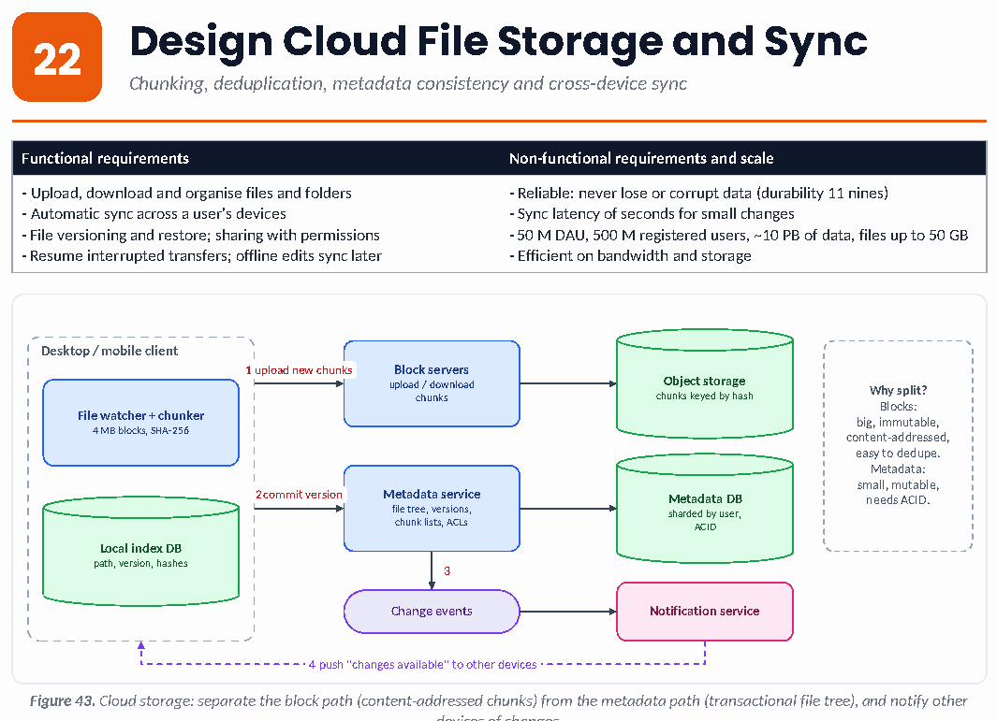Click the "Why split?" heading
The image size is (997, 721).
pos(898,390)
